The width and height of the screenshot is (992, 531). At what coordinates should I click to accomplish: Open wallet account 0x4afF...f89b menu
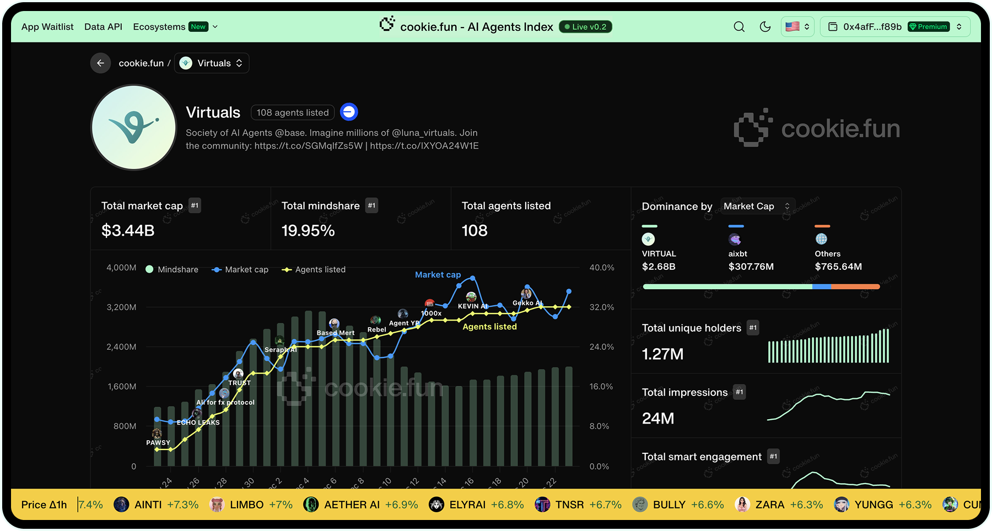point(895,26)
